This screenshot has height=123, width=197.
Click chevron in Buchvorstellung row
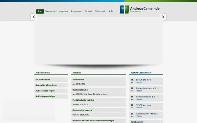pos(124,90)
